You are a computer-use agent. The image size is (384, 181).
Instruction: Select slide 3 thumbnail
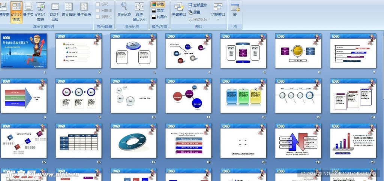(x=133, y=51)
